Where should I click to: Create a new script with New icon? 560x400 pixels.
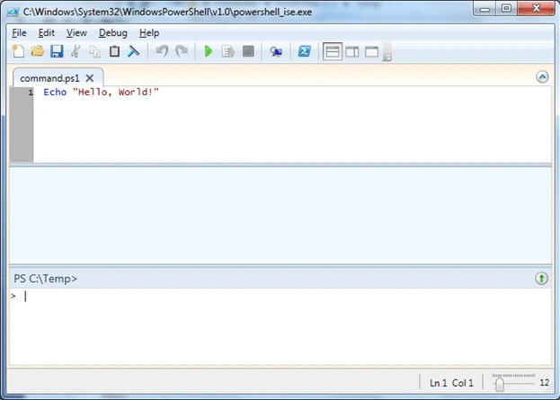point(18,51)
